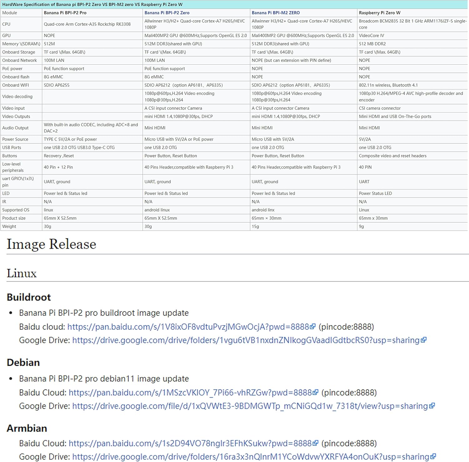The width and height of the screenshot is (469, 462).
Task: Follow the Debian11 Google Drive file link
Action: pyautogui.click(x=250, y=406)
